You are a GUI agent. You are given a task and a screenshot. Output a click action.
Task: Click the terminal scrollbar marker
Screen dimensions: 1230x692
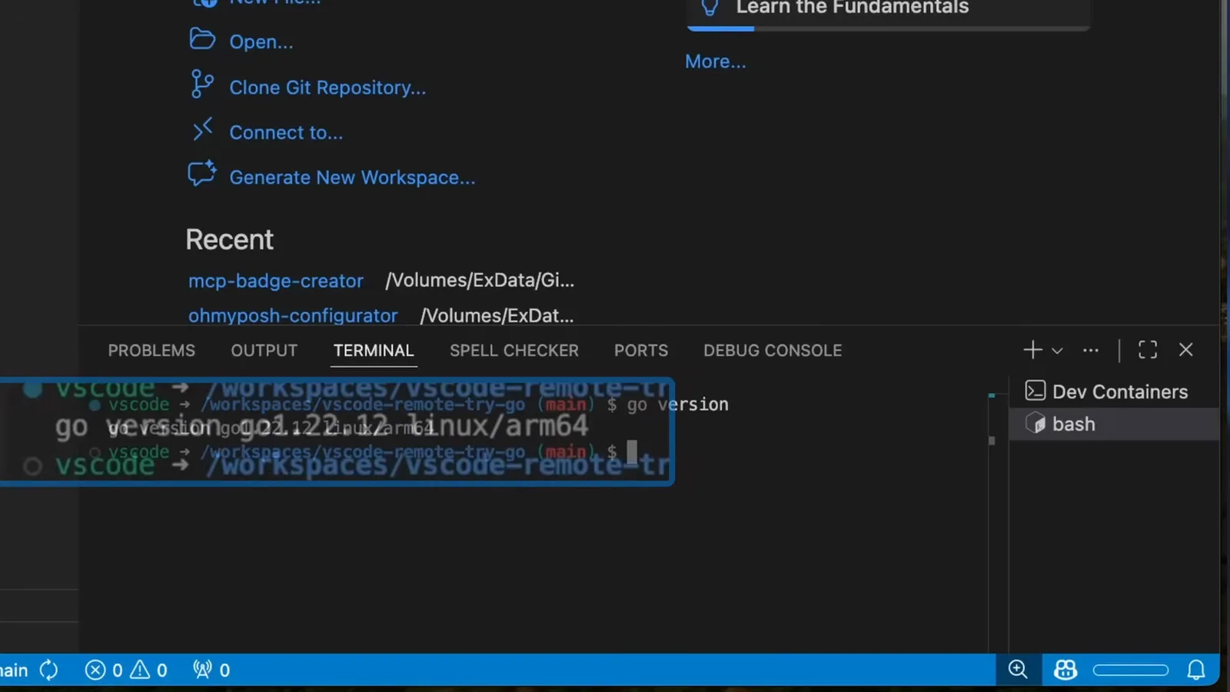tap(992, 441)
